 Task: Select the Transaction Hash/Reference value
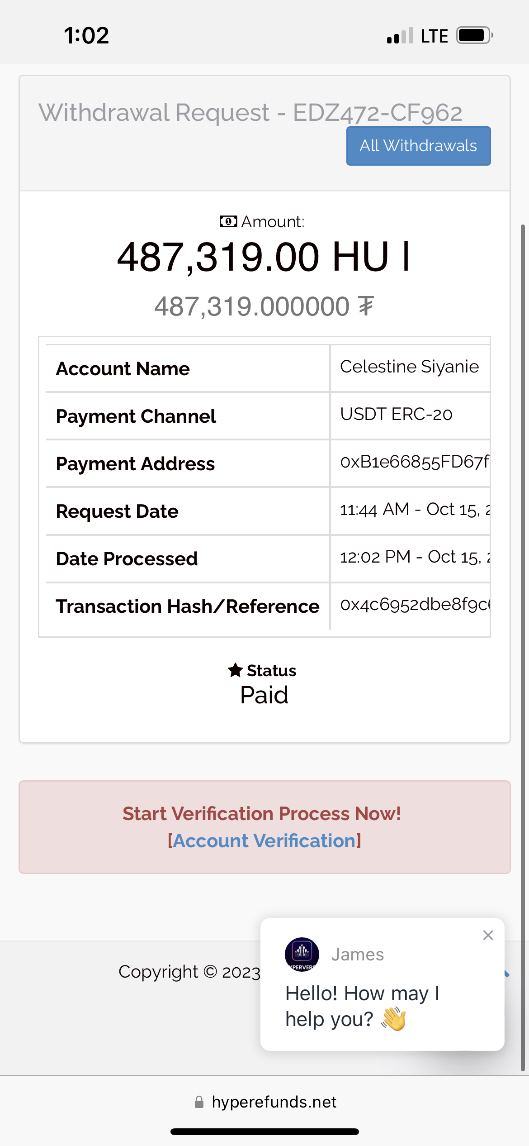tap(414, 604)
